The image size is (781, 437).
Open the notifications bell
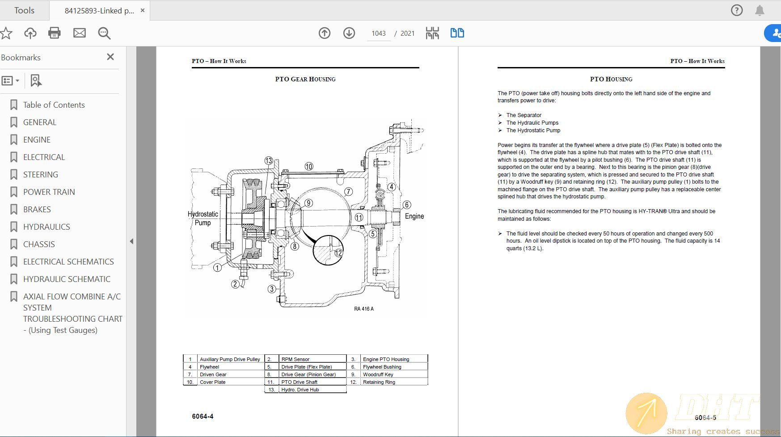pyautogui.click(x=759, y=10)
